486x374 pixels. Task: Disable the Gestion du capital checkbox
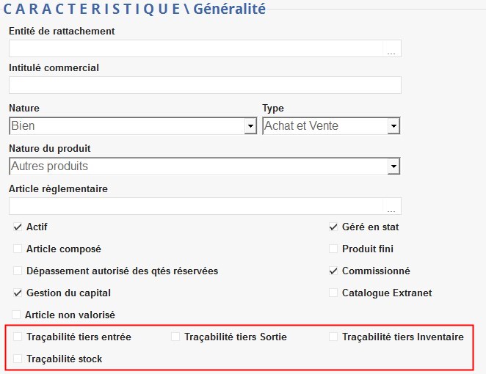18,293
